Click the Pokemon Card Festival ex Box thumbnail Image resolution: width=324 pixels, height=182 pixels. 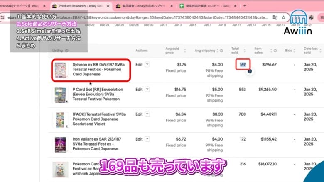tap(60, 170)
